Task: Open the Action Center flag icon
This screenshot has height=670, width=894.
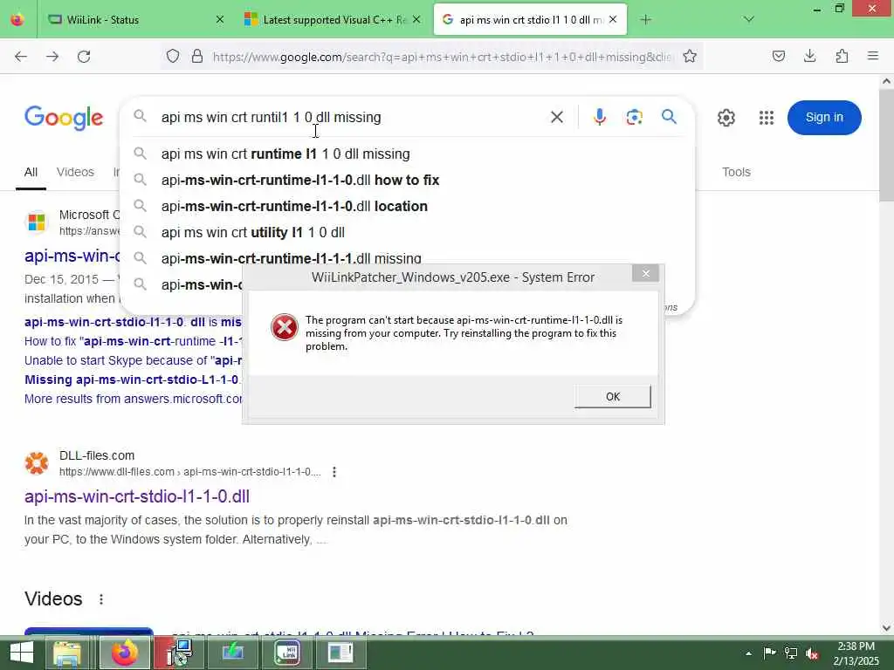Action: point(769,653)
